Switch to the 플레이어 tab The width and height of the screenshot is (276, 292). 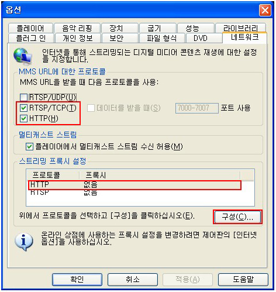[x=30, y=28]
